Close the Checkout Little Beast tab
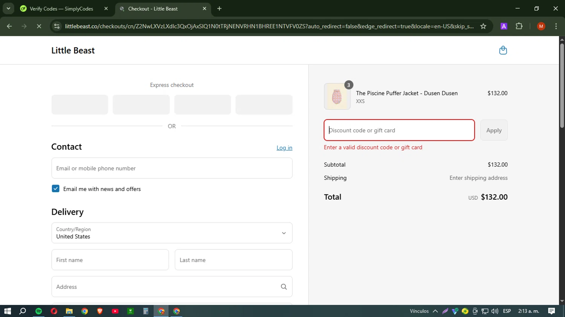565x317 pixels. pos(205,9)
